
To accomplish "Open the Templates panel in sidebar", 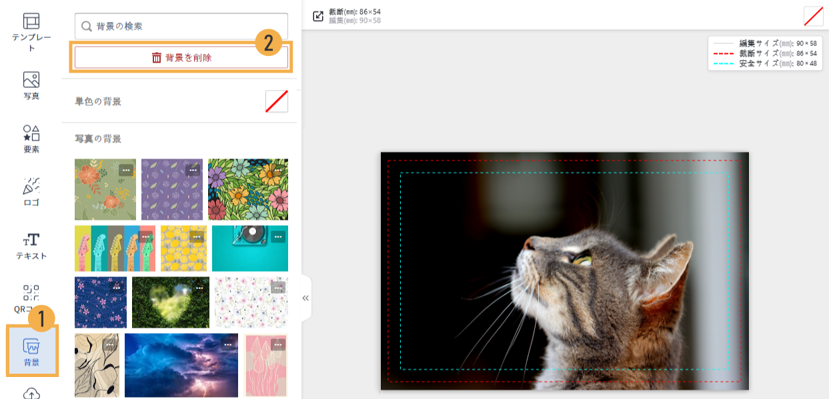I will click(31, 32).
